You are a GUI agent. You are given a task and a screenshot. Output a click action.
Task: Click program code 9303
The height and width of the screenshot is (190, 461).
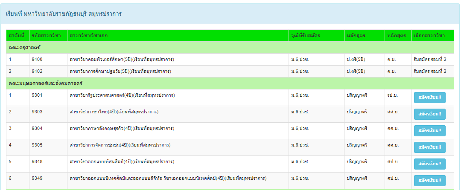(37, 112)
